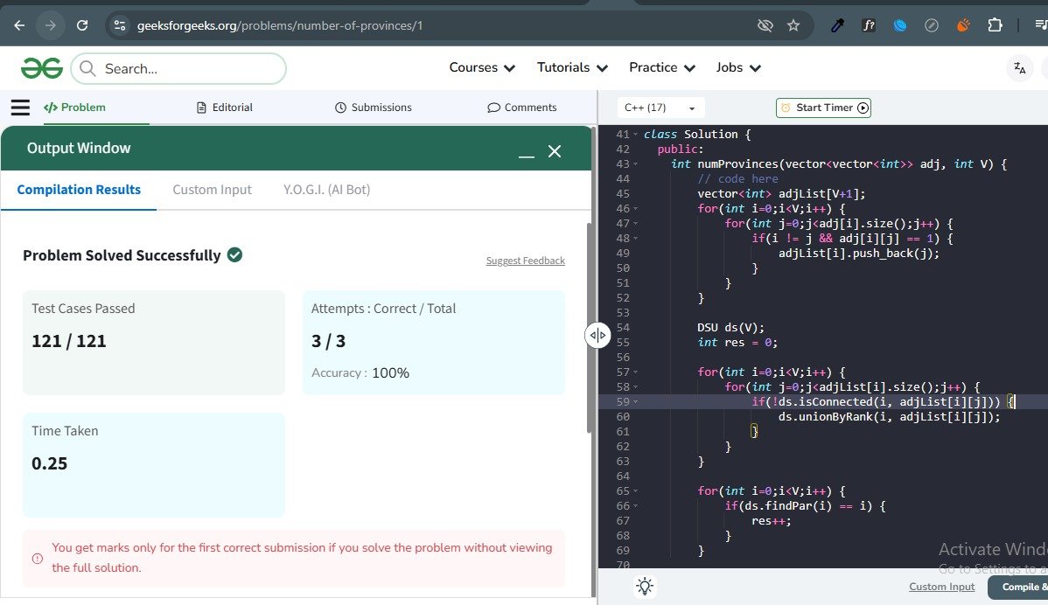Click the Suggest Feedback link
The width and height of the screenshot is (1048, 605).
[x=526, y=261]
